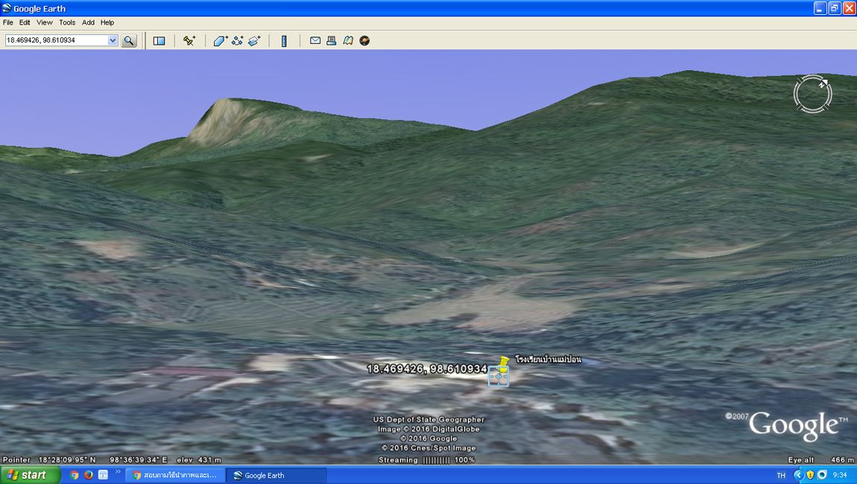Screen dimensions: 857x484
Task: Add a new placemark with pushpin icon
Action: click(189, 41)
